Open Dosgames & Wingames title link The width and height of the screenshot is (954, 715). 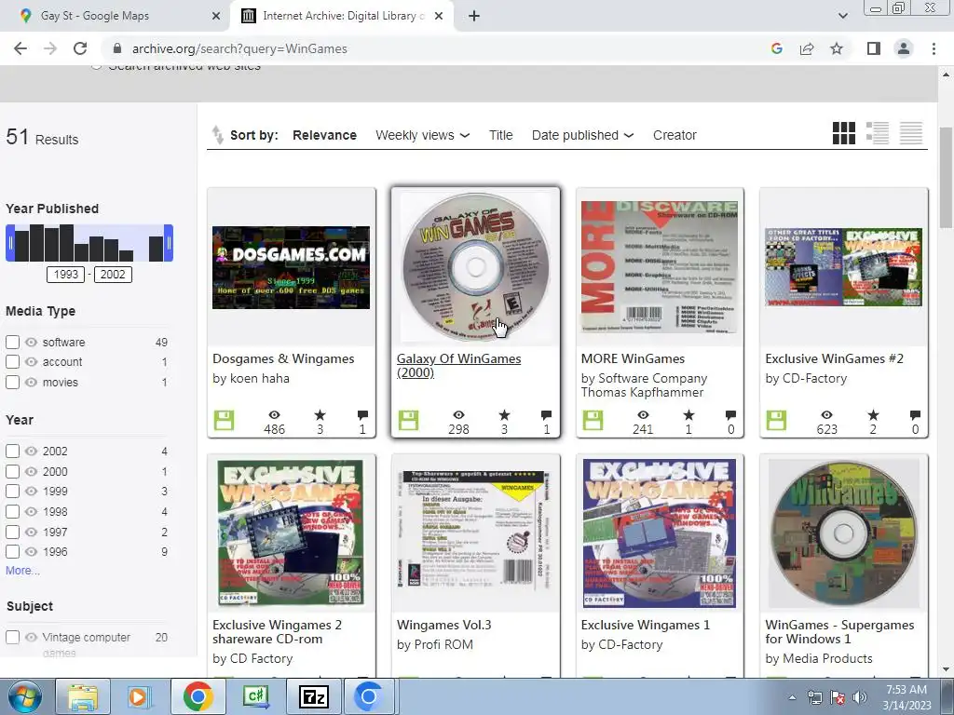point(283,358)
